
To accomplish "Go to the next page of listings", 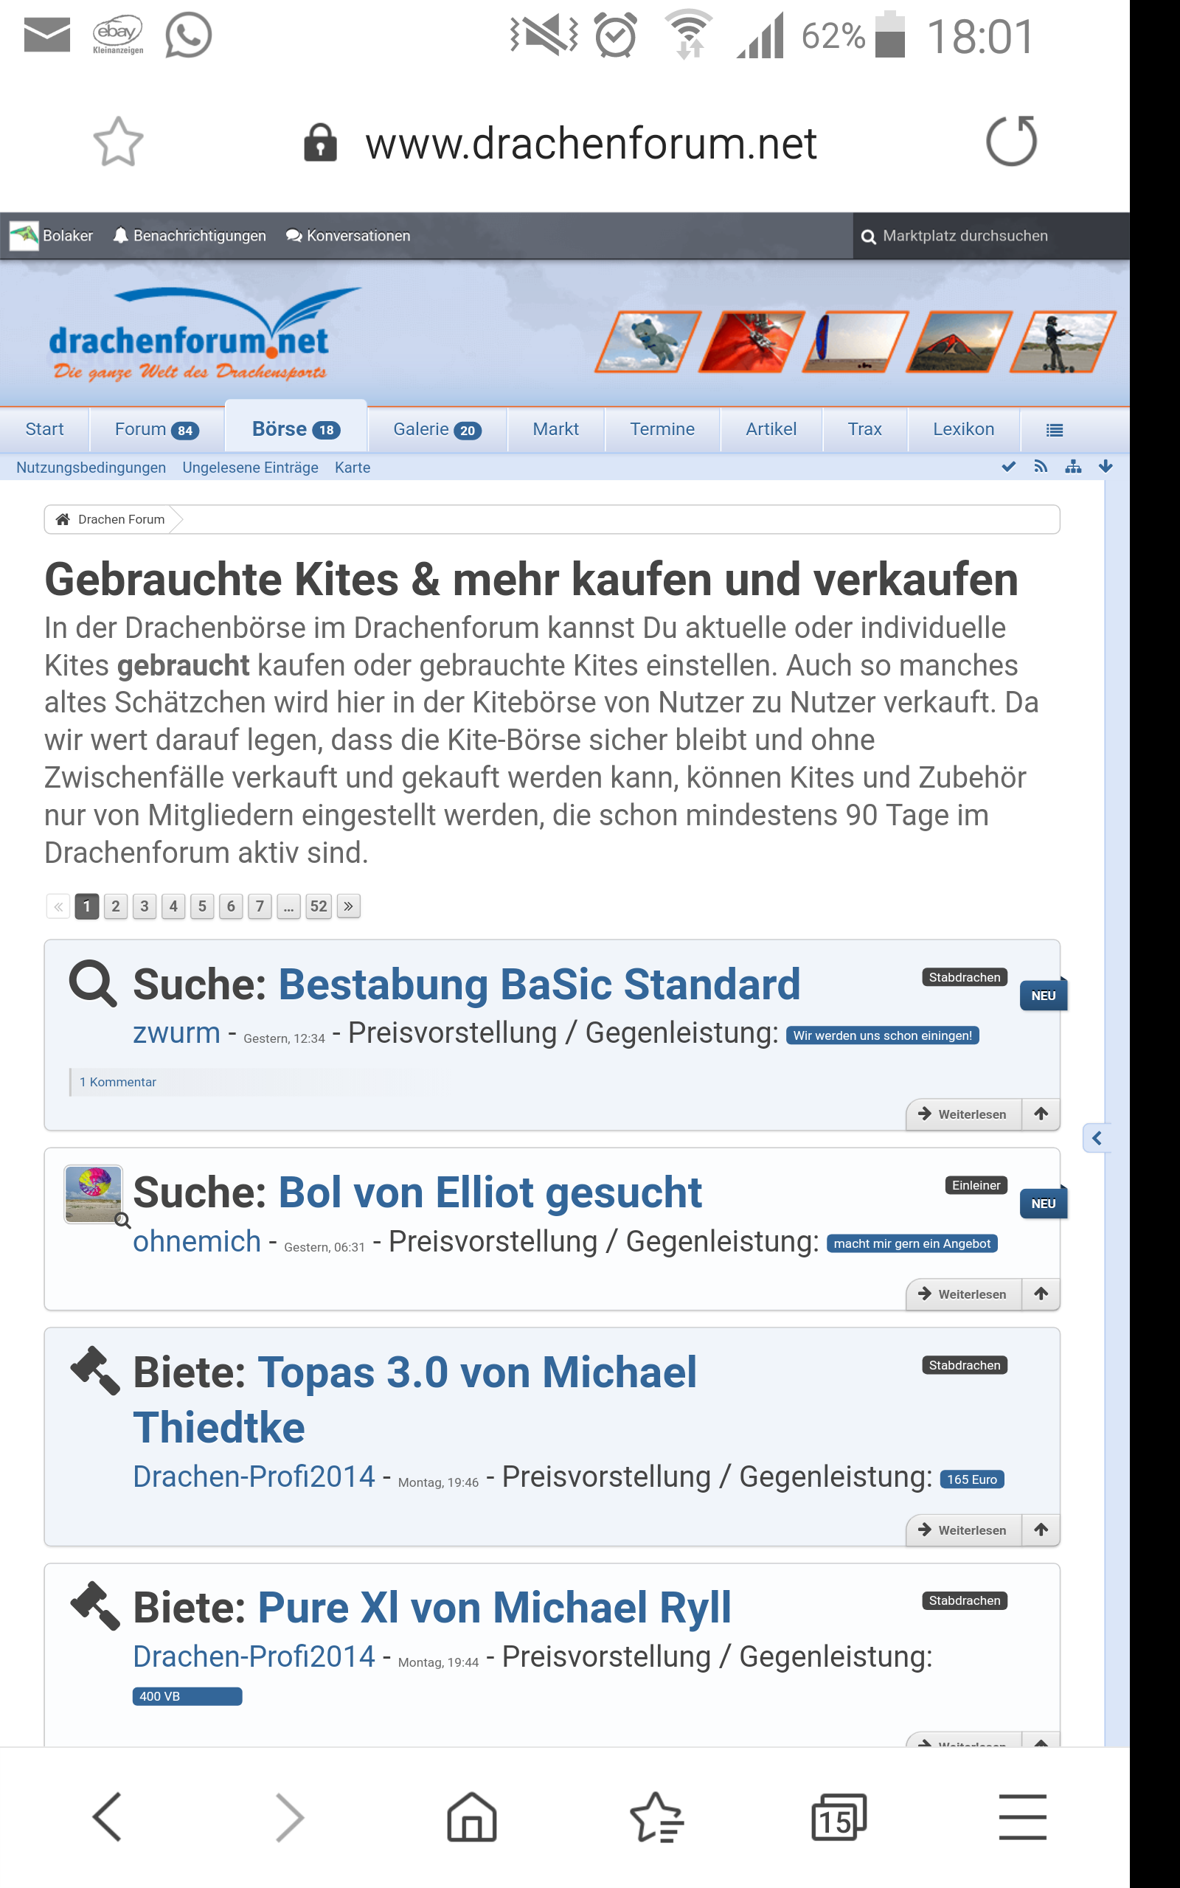I will point(348,906).
